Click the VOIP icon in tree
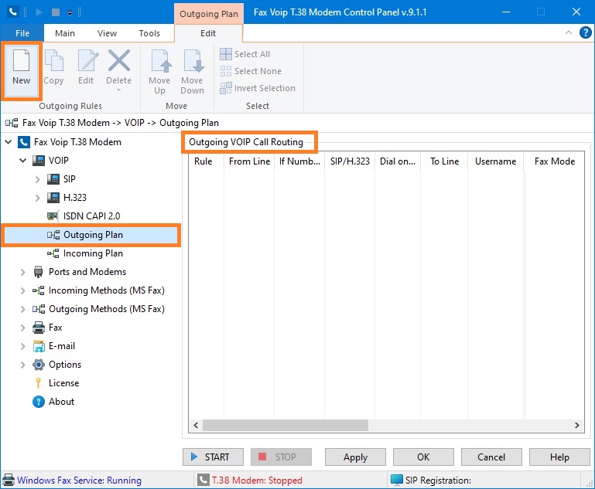Viewport: 595px width, 489px height. [39, 160]
